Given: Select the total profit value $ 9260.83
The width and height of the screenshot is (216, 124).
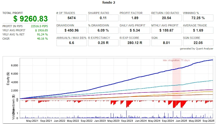Looking at the screenshot, I should point(31,19).
